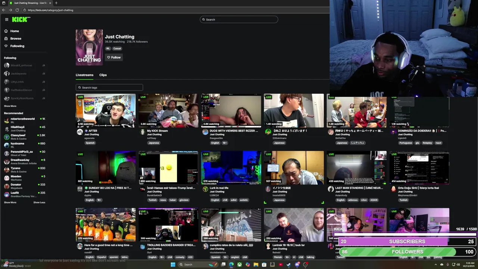
Task: Click the browser address bar URL
Action: click(50, 10)
